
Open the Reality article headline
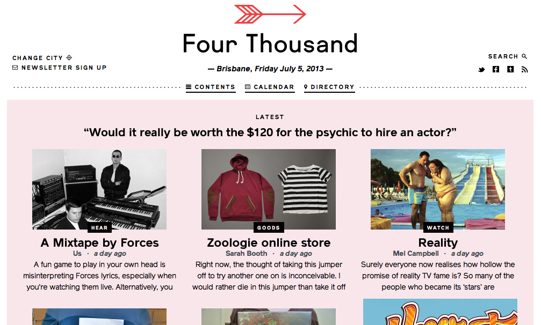tap(438, 243)
